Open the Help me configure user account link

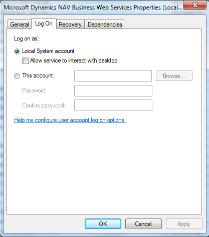70,120
